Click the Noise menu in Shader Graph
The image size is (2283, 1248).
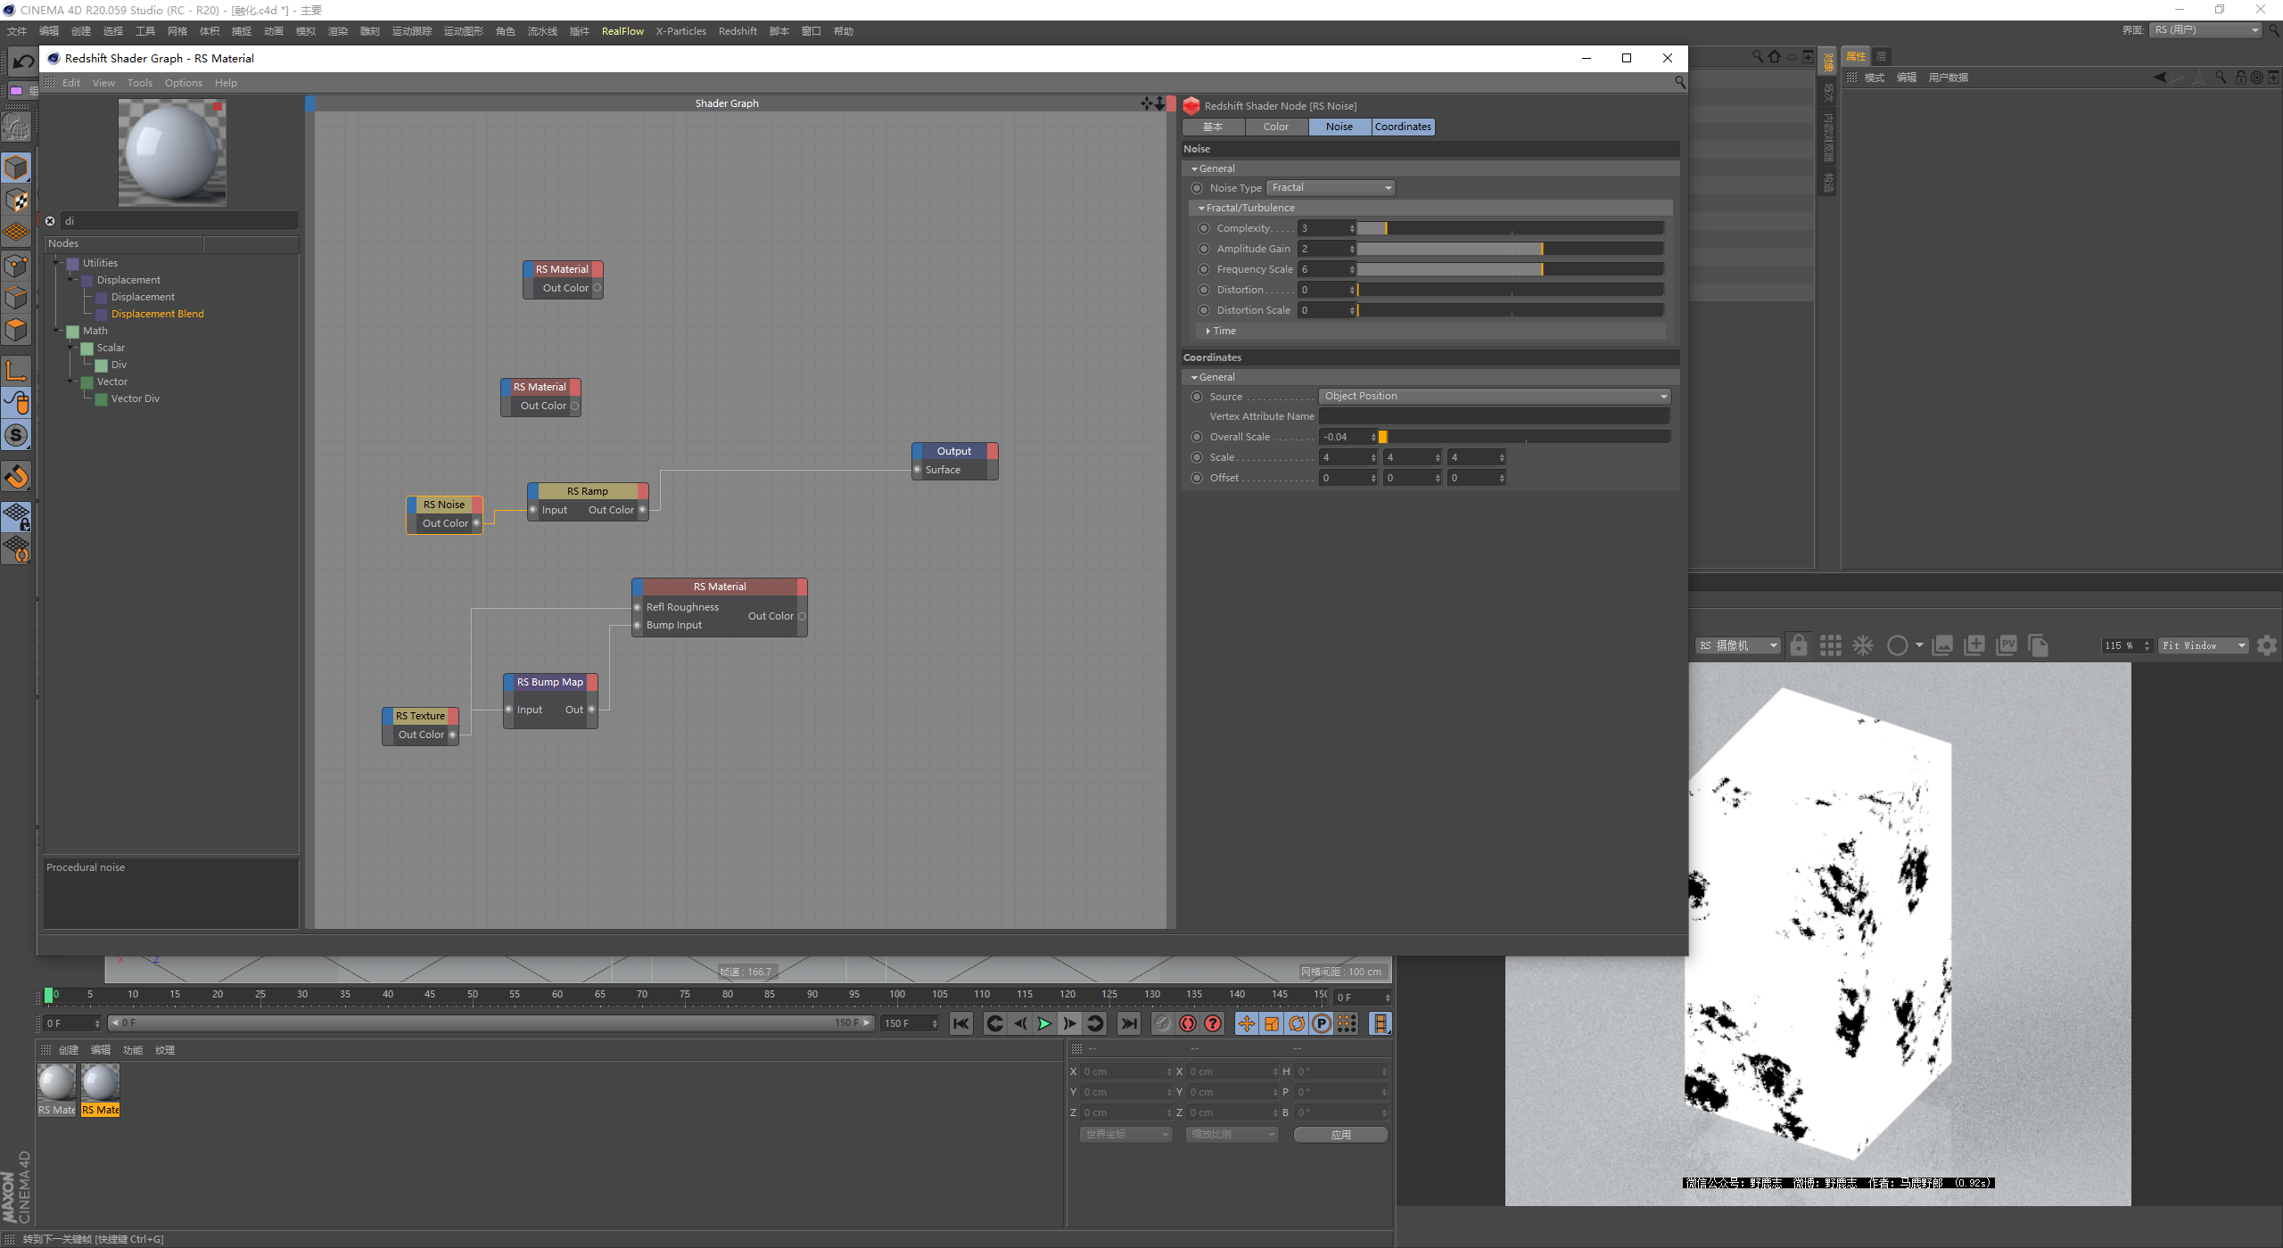(1338, 126)
